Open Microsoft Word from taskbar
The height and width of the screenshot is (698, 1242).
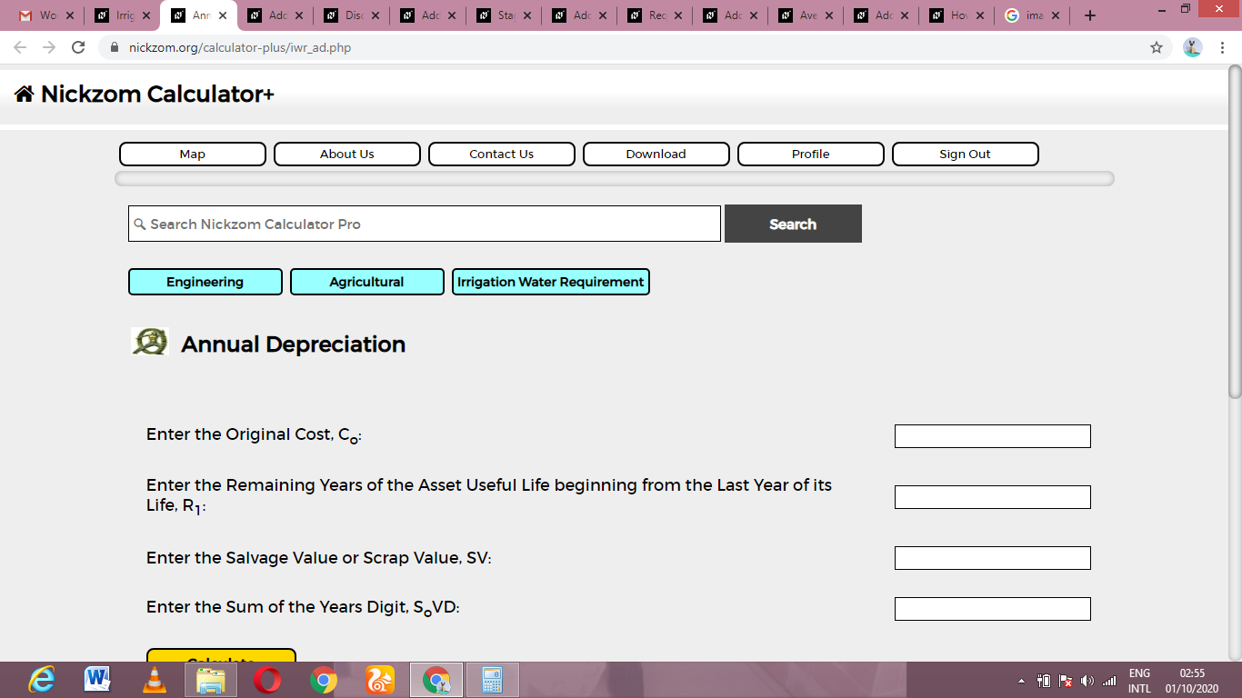pos(97,680)
